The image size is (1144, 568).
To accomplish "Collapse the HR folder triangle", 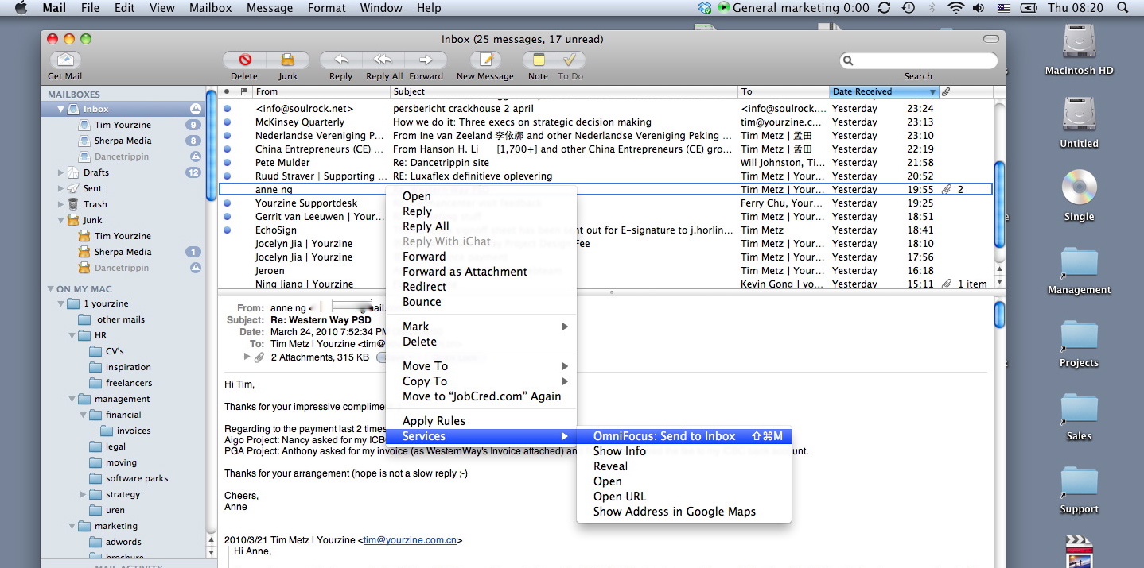I will [x=72, y=335].
